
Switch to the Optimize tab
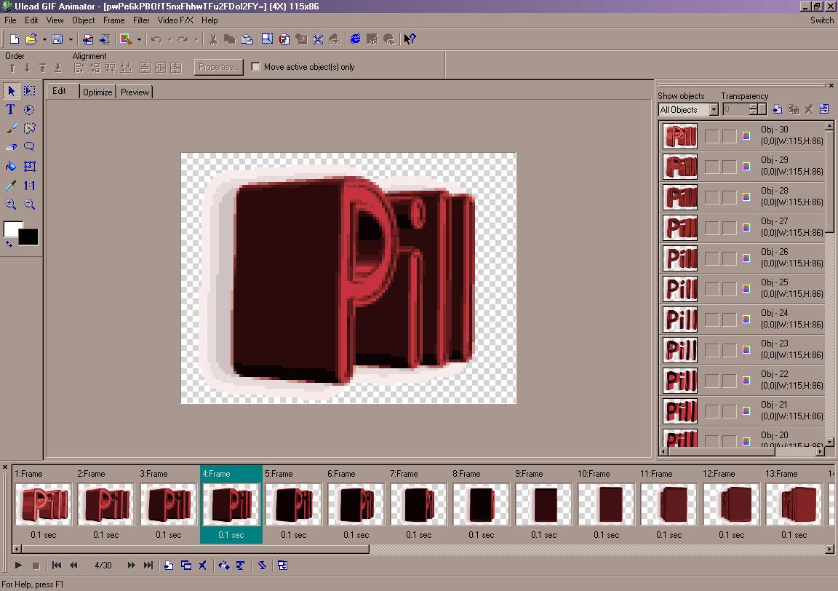97,92
